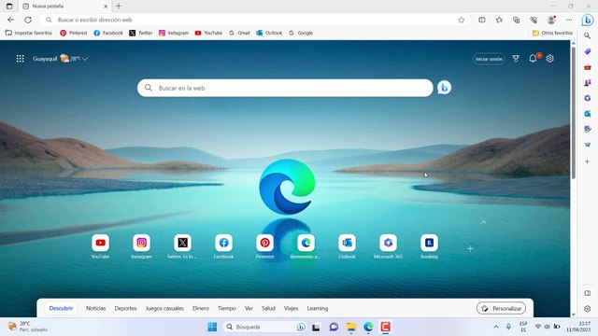The width and height of the screenshot is (598, 336).
Task: Open the sidebar Tools briefcase icon
Action: pos(588,67)
